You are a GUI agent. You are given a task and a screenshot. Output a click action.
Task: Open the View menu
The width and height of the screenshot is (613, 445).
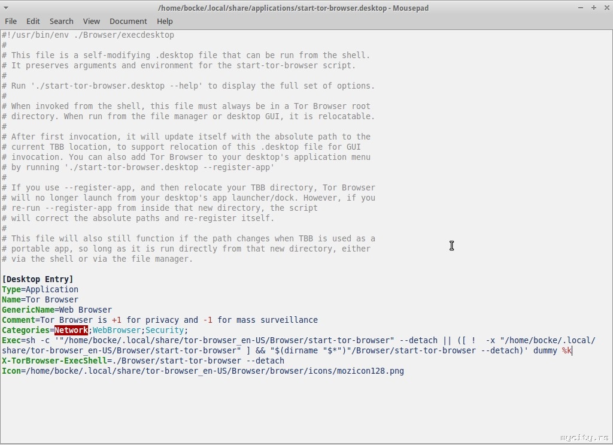(x=91, y=21)
